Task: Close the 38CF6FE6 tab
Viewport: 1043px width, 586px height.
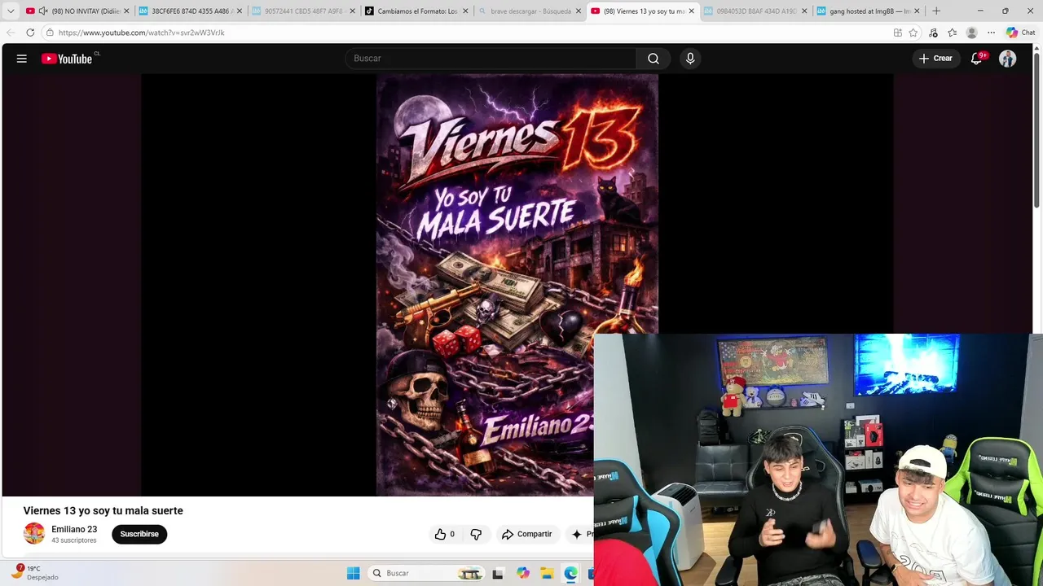Action: 240,11
